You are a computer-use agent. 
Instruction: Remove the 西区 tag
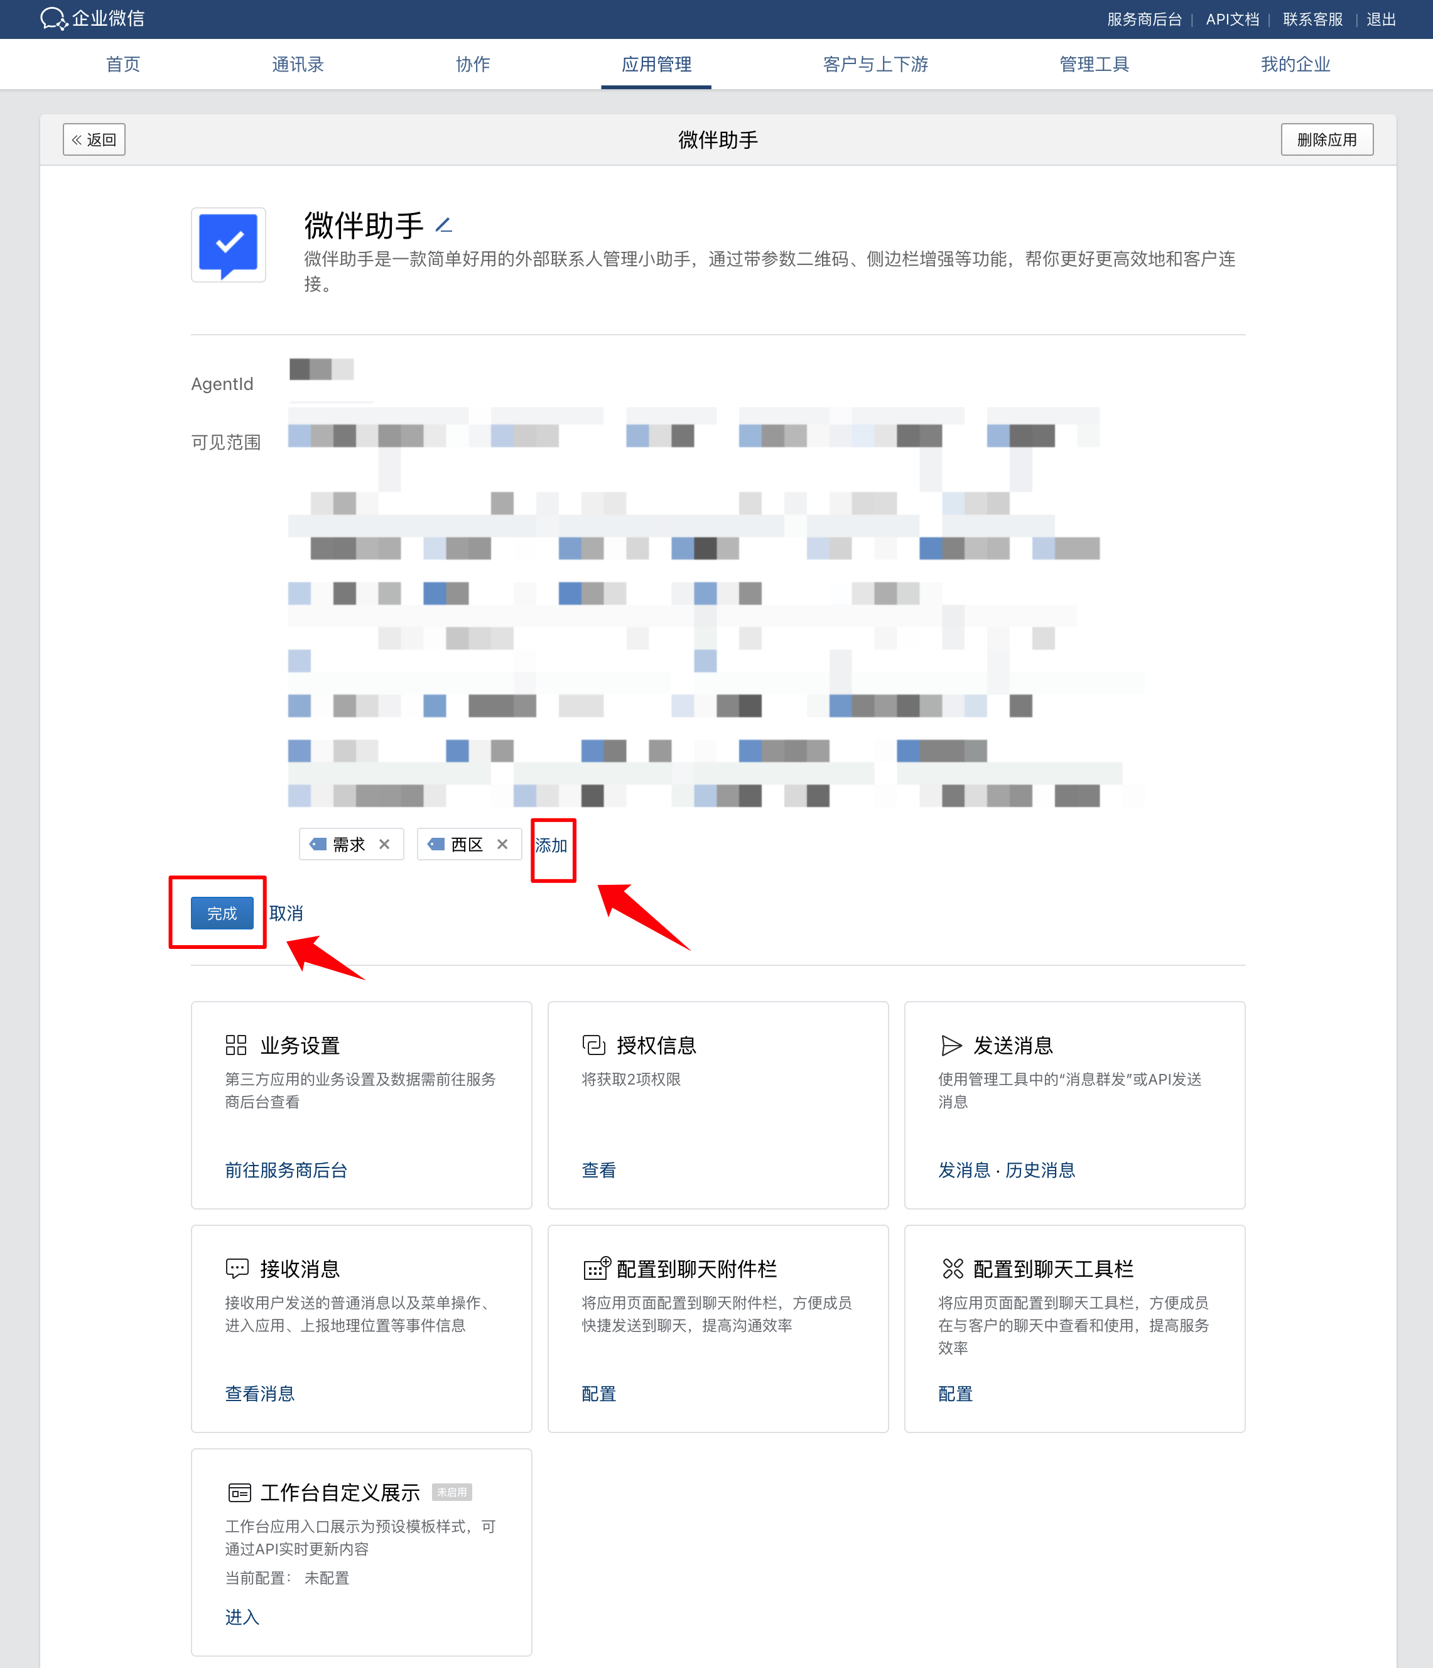[502, 845]
